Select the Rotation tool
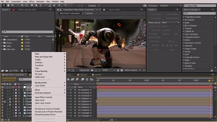The height and width of the screenshot is (122, 217). tap(18, 5)
